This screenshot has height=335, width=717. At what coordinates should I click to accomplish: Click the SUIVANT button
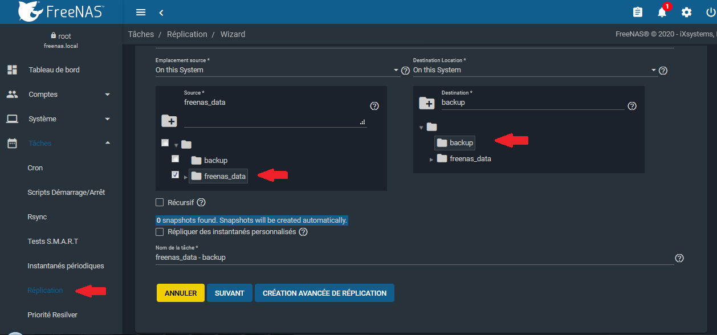click(x=229, y=293)
